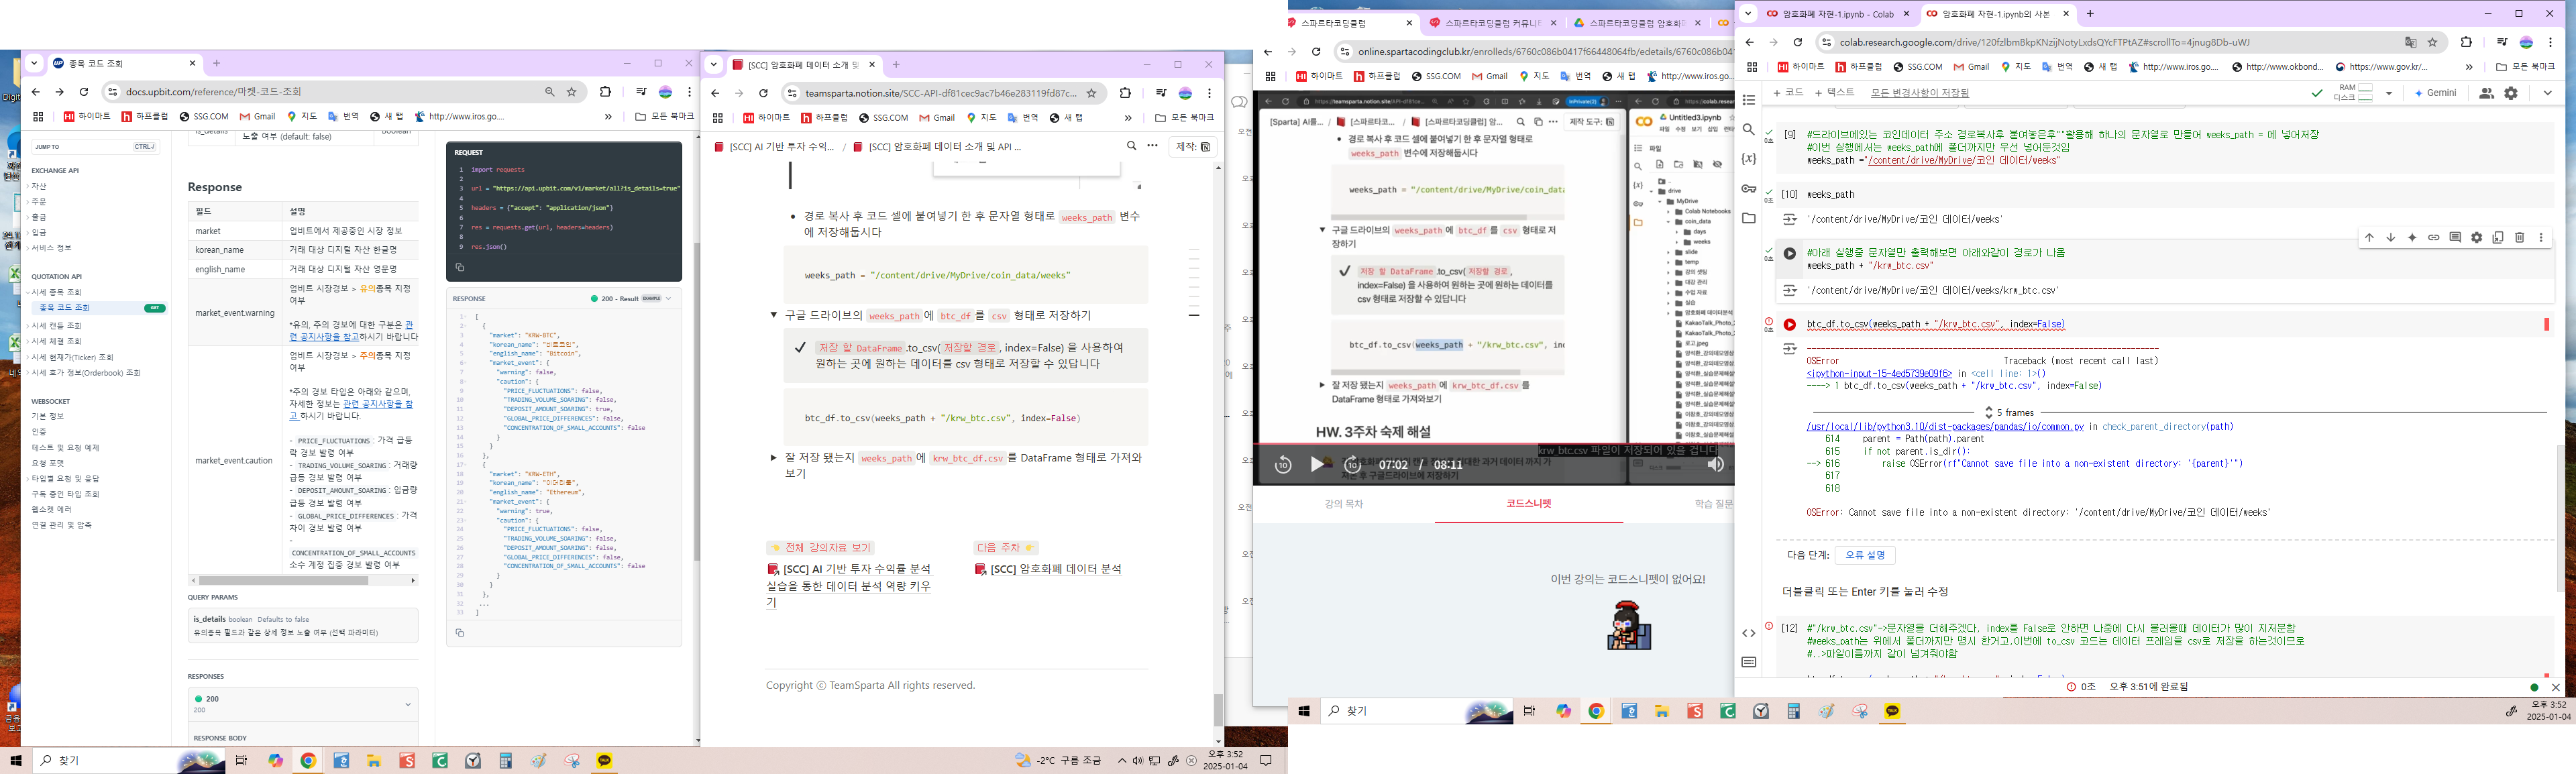
Task: Select the 강의 목차 tab below the video
Action: (x=1343, y=504)
